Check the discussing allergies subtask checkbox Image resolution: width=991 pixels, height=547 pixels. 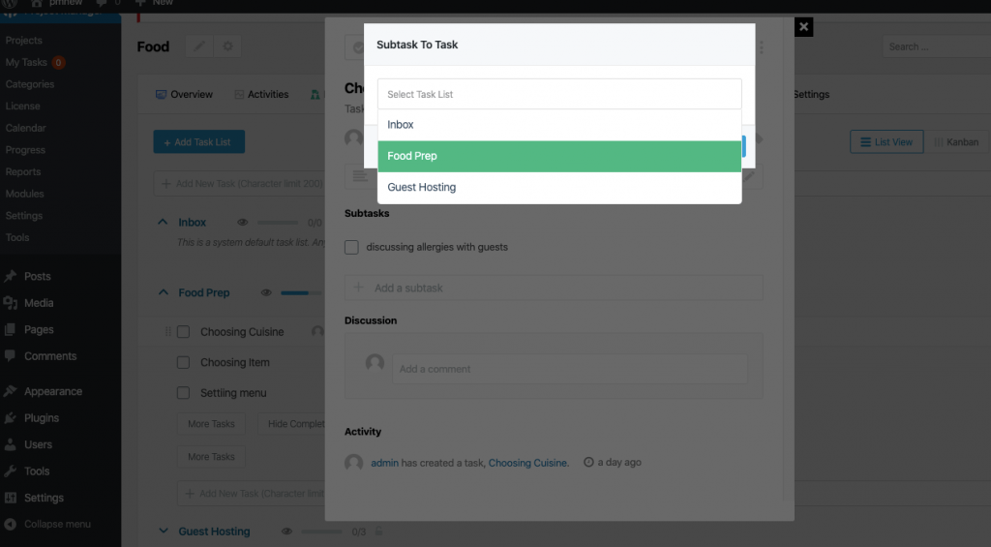(x=351, y=247)
